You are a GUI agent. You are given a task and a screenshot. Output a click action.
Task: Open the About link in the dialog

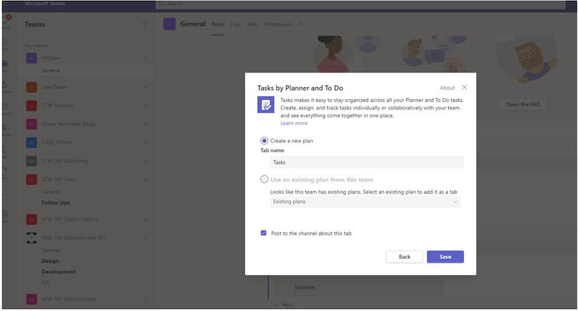447,88
